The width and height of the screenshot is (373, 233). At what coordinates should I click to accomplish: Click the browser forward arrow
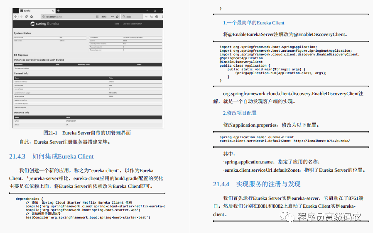coord(21,17)
